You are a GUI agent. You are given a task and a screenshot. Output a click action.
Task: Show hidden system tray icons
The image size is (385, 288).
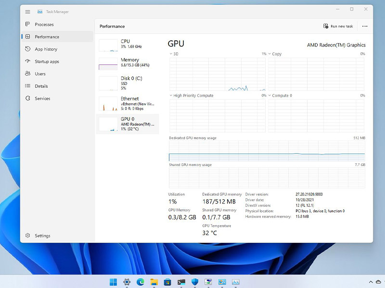371,282
